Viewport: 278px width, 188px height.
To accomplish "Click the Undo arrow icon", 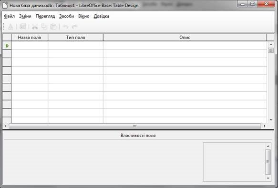I will [66, 27].
